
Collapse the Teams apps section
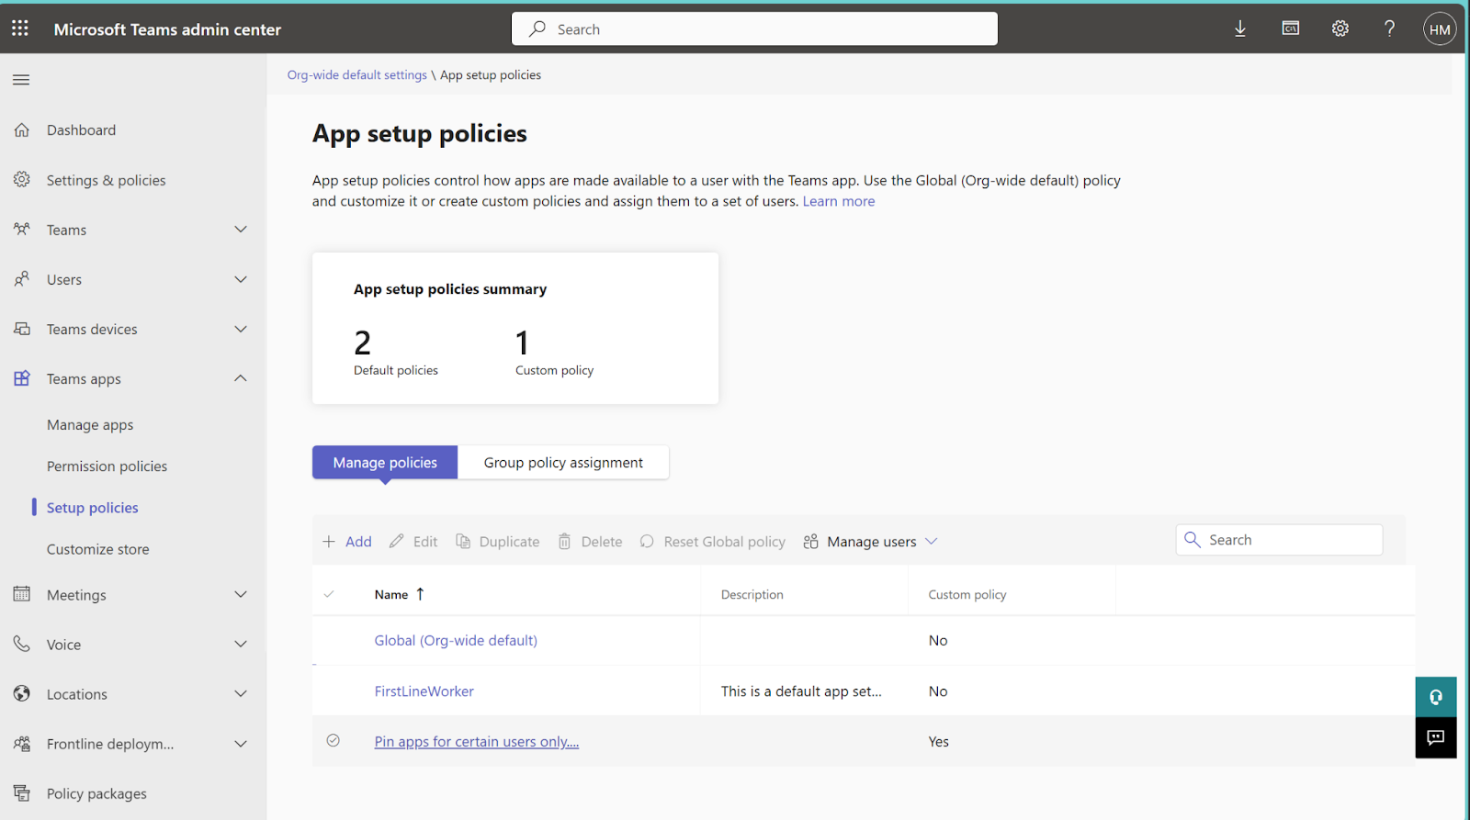click(x=241, y=378)
